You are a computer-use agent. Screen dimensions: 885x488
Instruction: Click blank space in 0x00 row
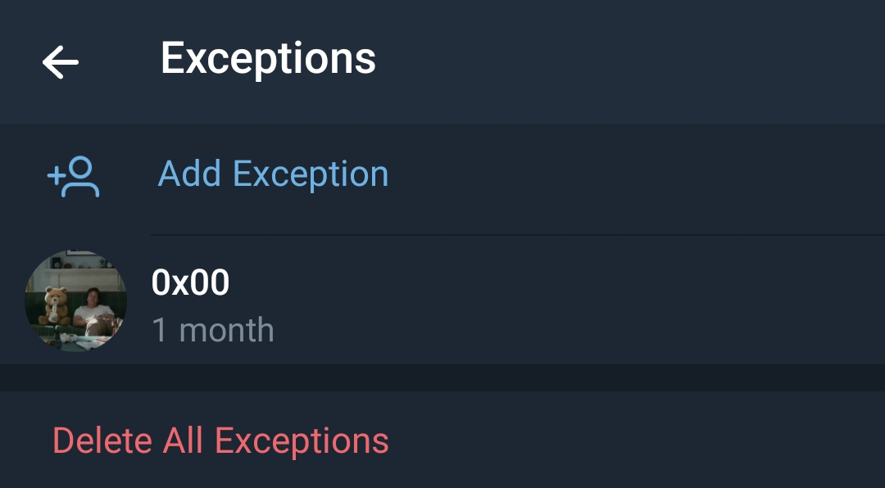pos(574,303)
